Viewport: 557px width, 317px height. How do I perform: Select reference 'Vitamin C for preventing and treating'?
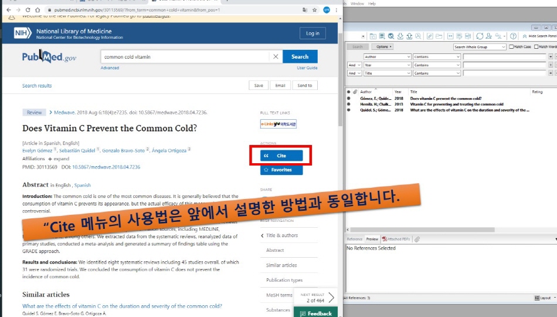point(457,104)
